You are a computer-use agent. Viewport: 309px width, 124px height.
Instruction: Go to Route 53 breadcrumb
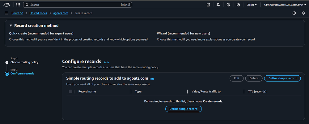tap(19, 13)
